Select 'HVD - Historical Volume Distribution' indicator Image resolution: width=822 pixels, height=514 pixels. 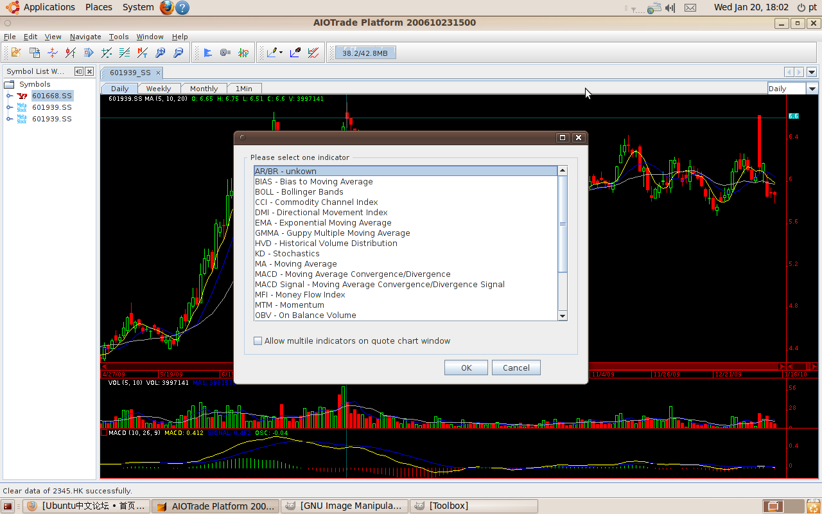406,244
